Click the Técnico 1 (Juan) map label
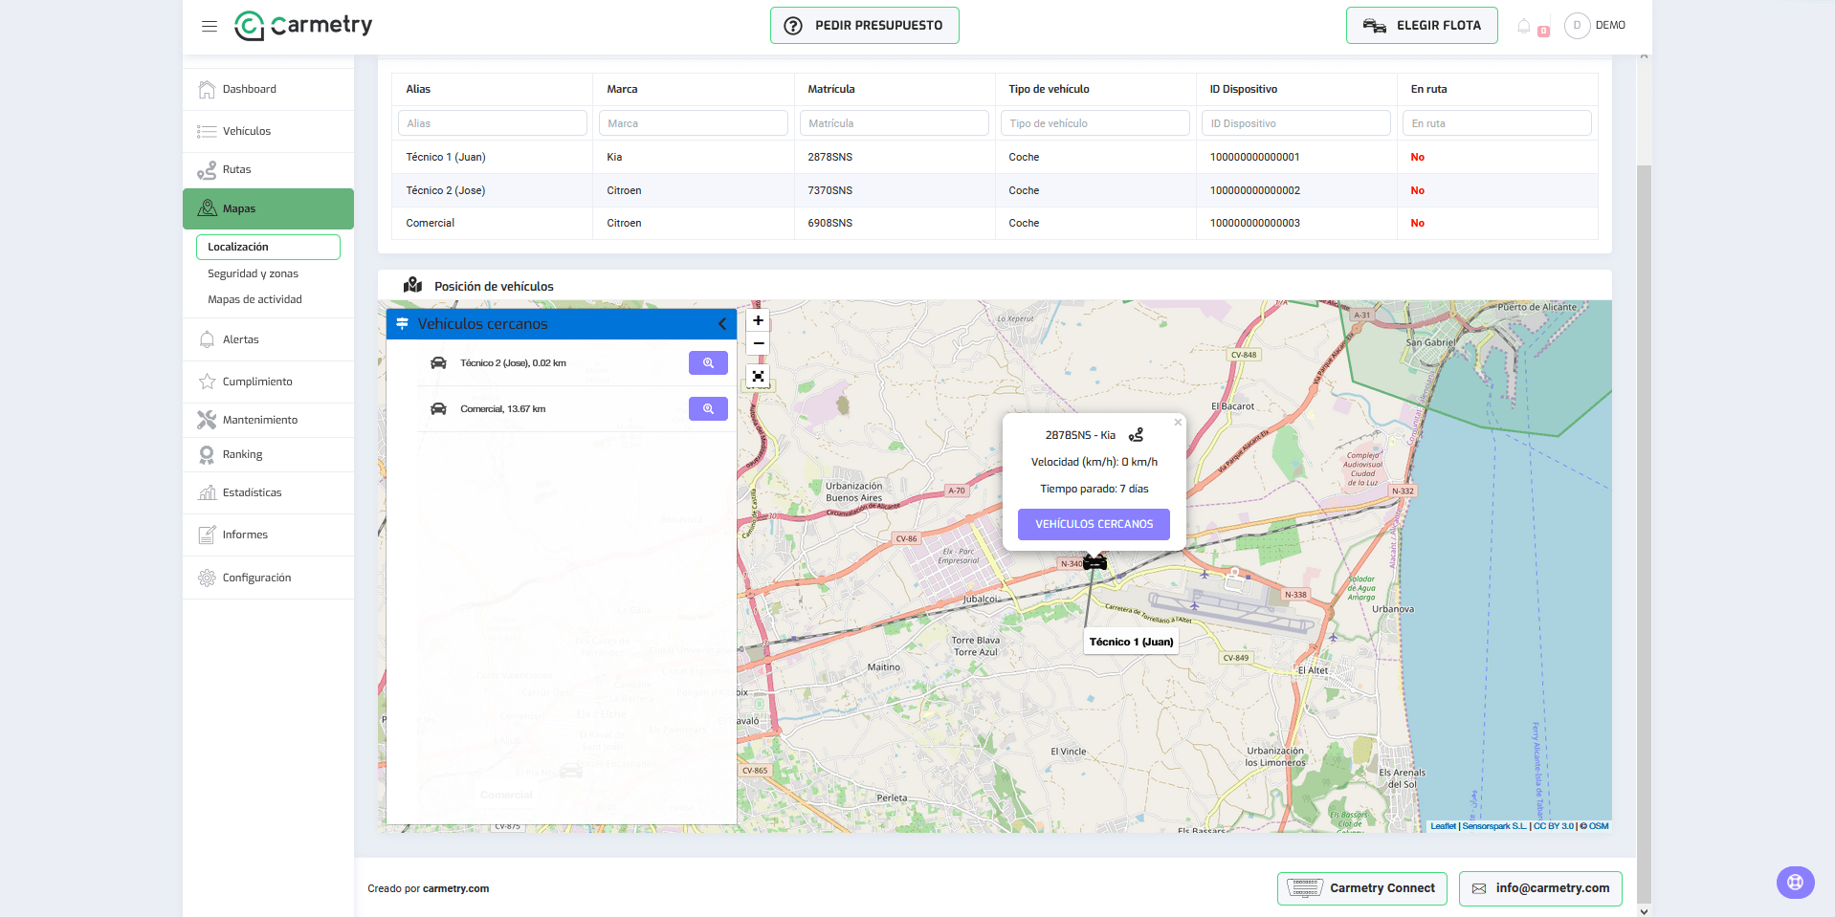Image resolution: width=1835 pixels, height=917 pixels. (1131, 642)
